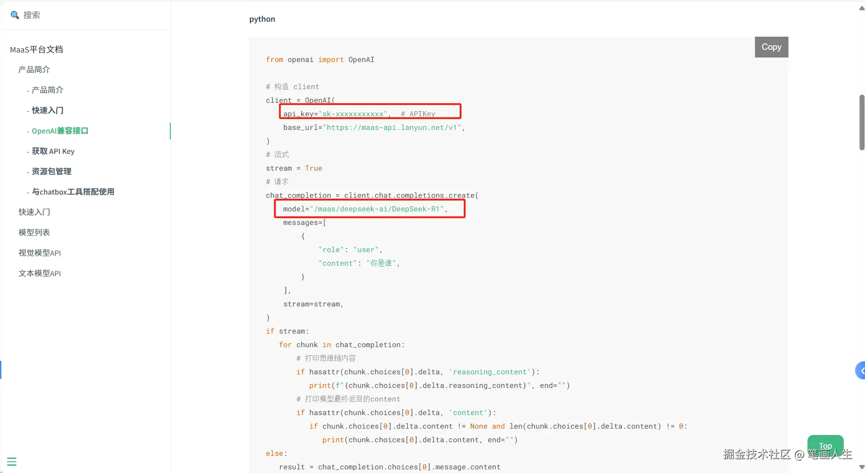Expand the 模型列表 section
Screen dimensions: 865x473
[34, 232]
